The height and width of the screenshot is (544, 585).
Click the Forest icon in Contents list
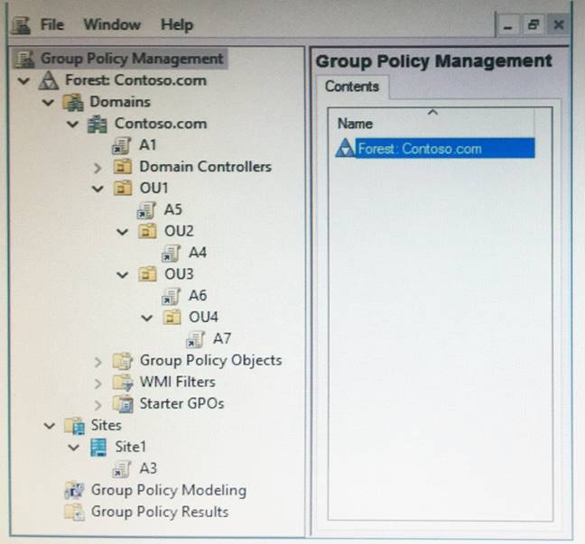point(344,149)
